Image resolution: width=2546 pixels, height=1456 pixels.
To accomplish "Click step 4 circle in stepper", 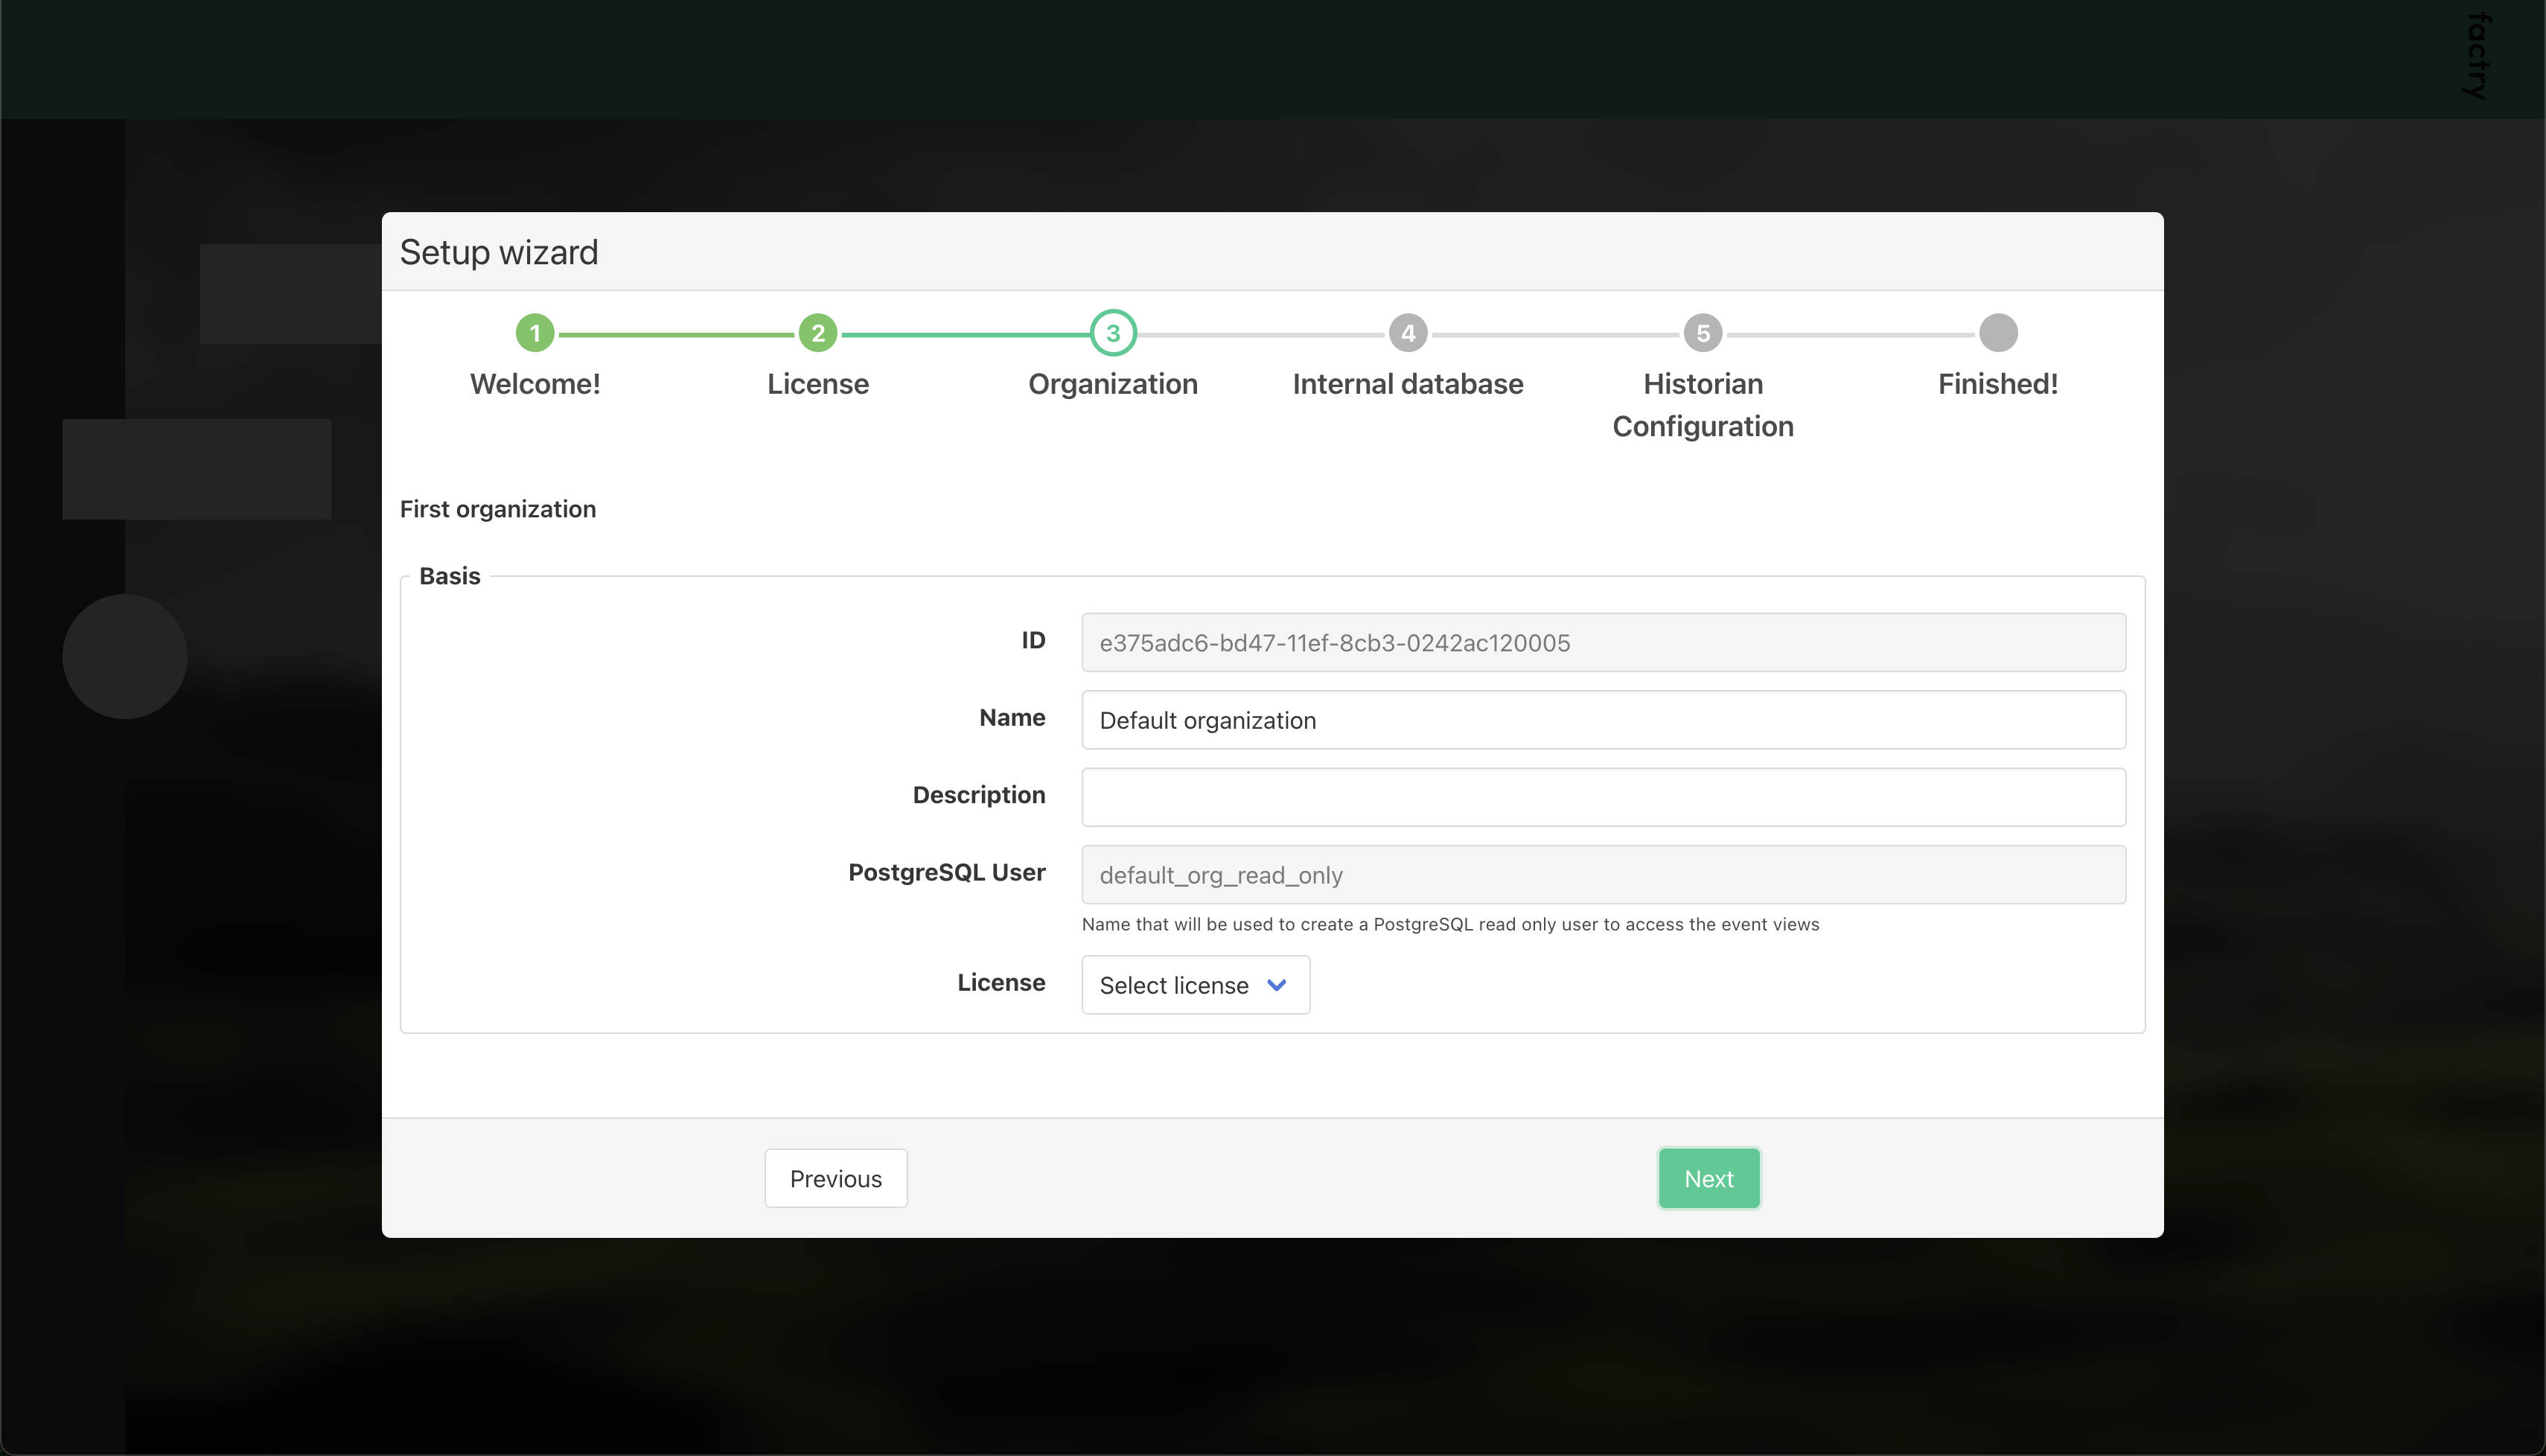I will 1408,333.
